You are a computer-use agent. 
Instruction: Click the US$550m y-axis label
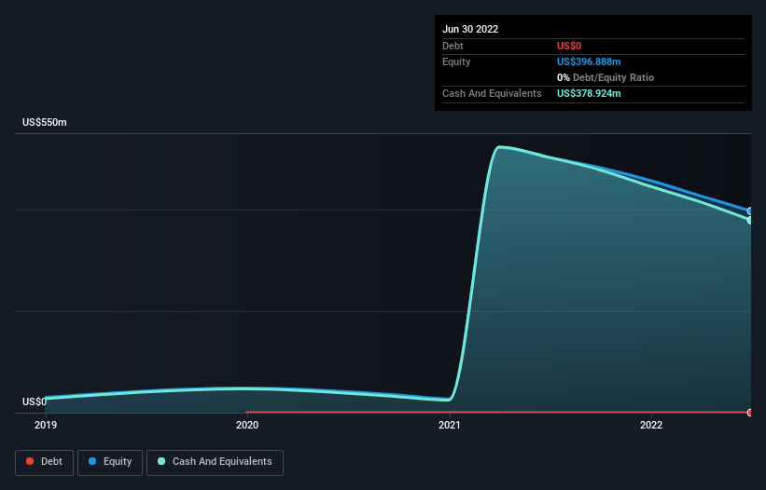(45, 122)
